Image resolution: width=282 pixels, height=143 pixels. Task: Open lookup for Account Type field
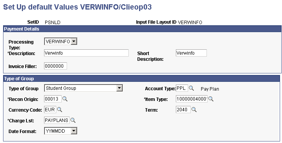click(191, 88)
